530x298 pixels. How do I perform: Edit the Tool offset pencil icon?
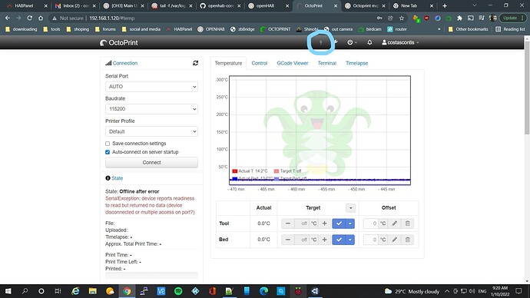(395, 223)
